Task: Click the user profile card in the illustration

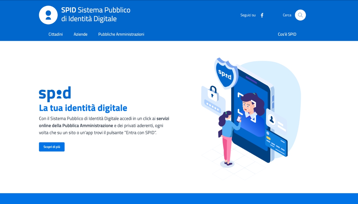Action: click(x=276, y=121)
